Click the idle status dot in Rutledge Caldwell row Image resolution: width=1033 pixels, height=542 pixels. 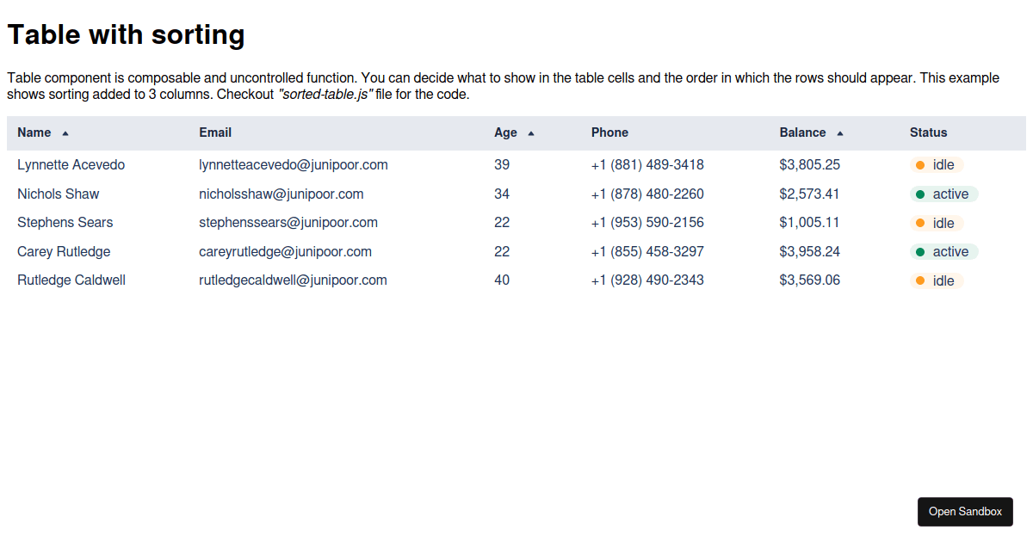919,280
